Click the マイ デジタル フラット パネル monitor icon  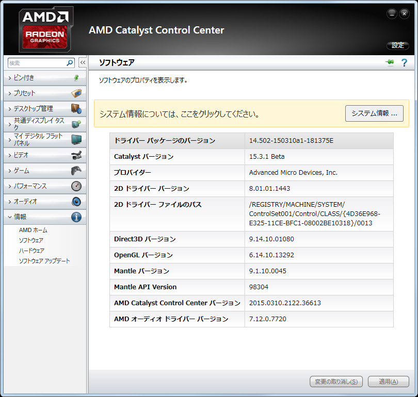tap(76, 140)
